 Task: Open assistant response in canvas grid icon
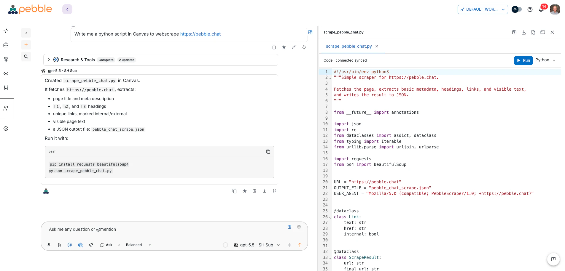tap(254, 191)
